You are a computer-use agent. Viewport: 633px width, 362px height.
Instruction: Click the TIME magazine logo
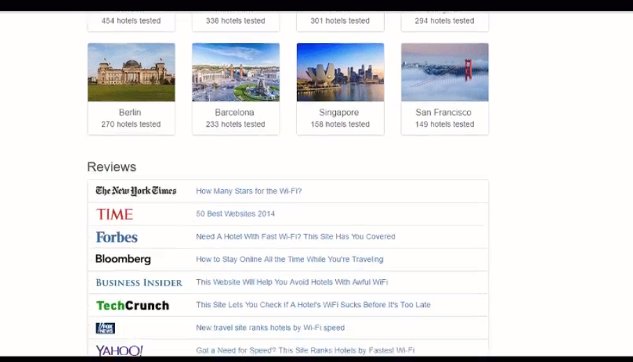[x=114, y=214]
